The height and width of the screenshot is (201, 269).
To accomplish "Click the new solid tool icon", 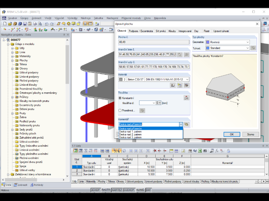I will tap(96, 30).
